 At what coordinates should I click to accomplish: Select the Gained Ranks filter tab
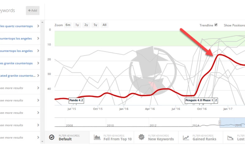pos(201,138)
